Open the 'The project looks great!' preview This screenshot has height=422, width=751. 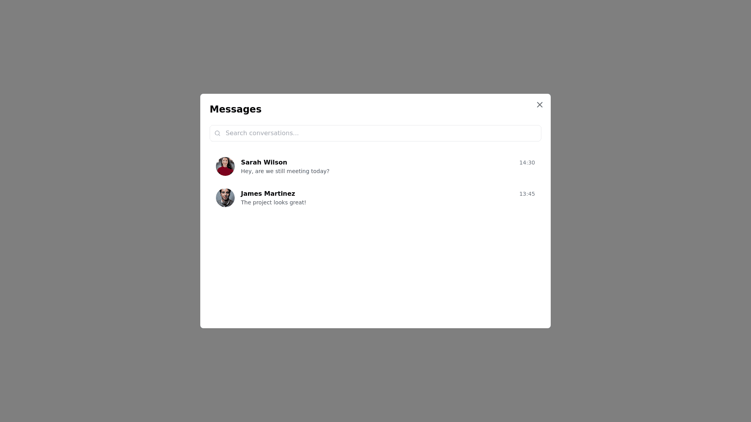pos(273,202)
